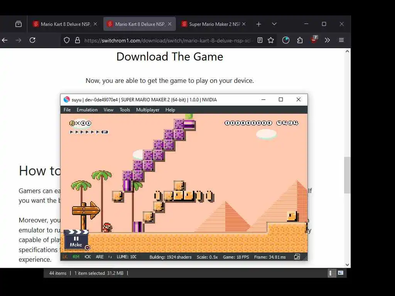Close the Super Mario Maker 2 tab
The height and width of the screenshot is (296, 395).
click(x=244, y=24)
